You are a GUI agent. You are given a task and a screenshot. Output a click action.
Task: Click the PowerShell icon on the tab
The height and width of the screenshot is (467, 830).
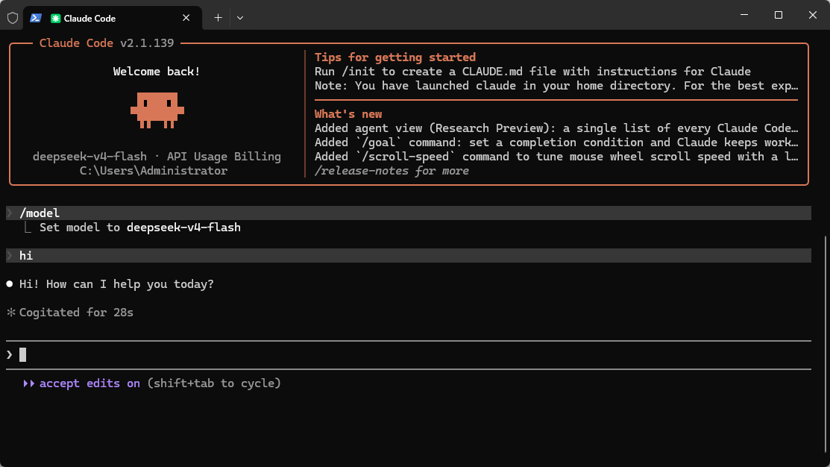point(36,18)
